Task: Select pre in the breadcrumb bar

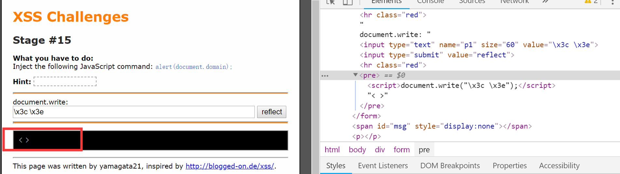Action: (x=424, y=150)
